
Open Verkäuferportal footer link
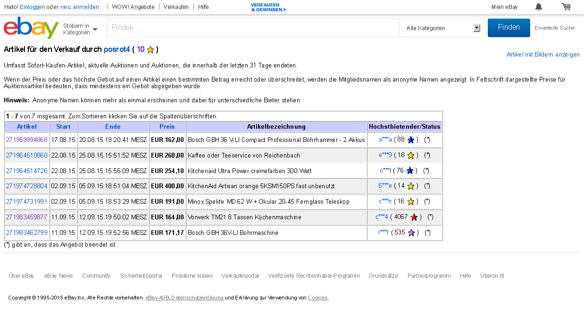click(240, 276)
